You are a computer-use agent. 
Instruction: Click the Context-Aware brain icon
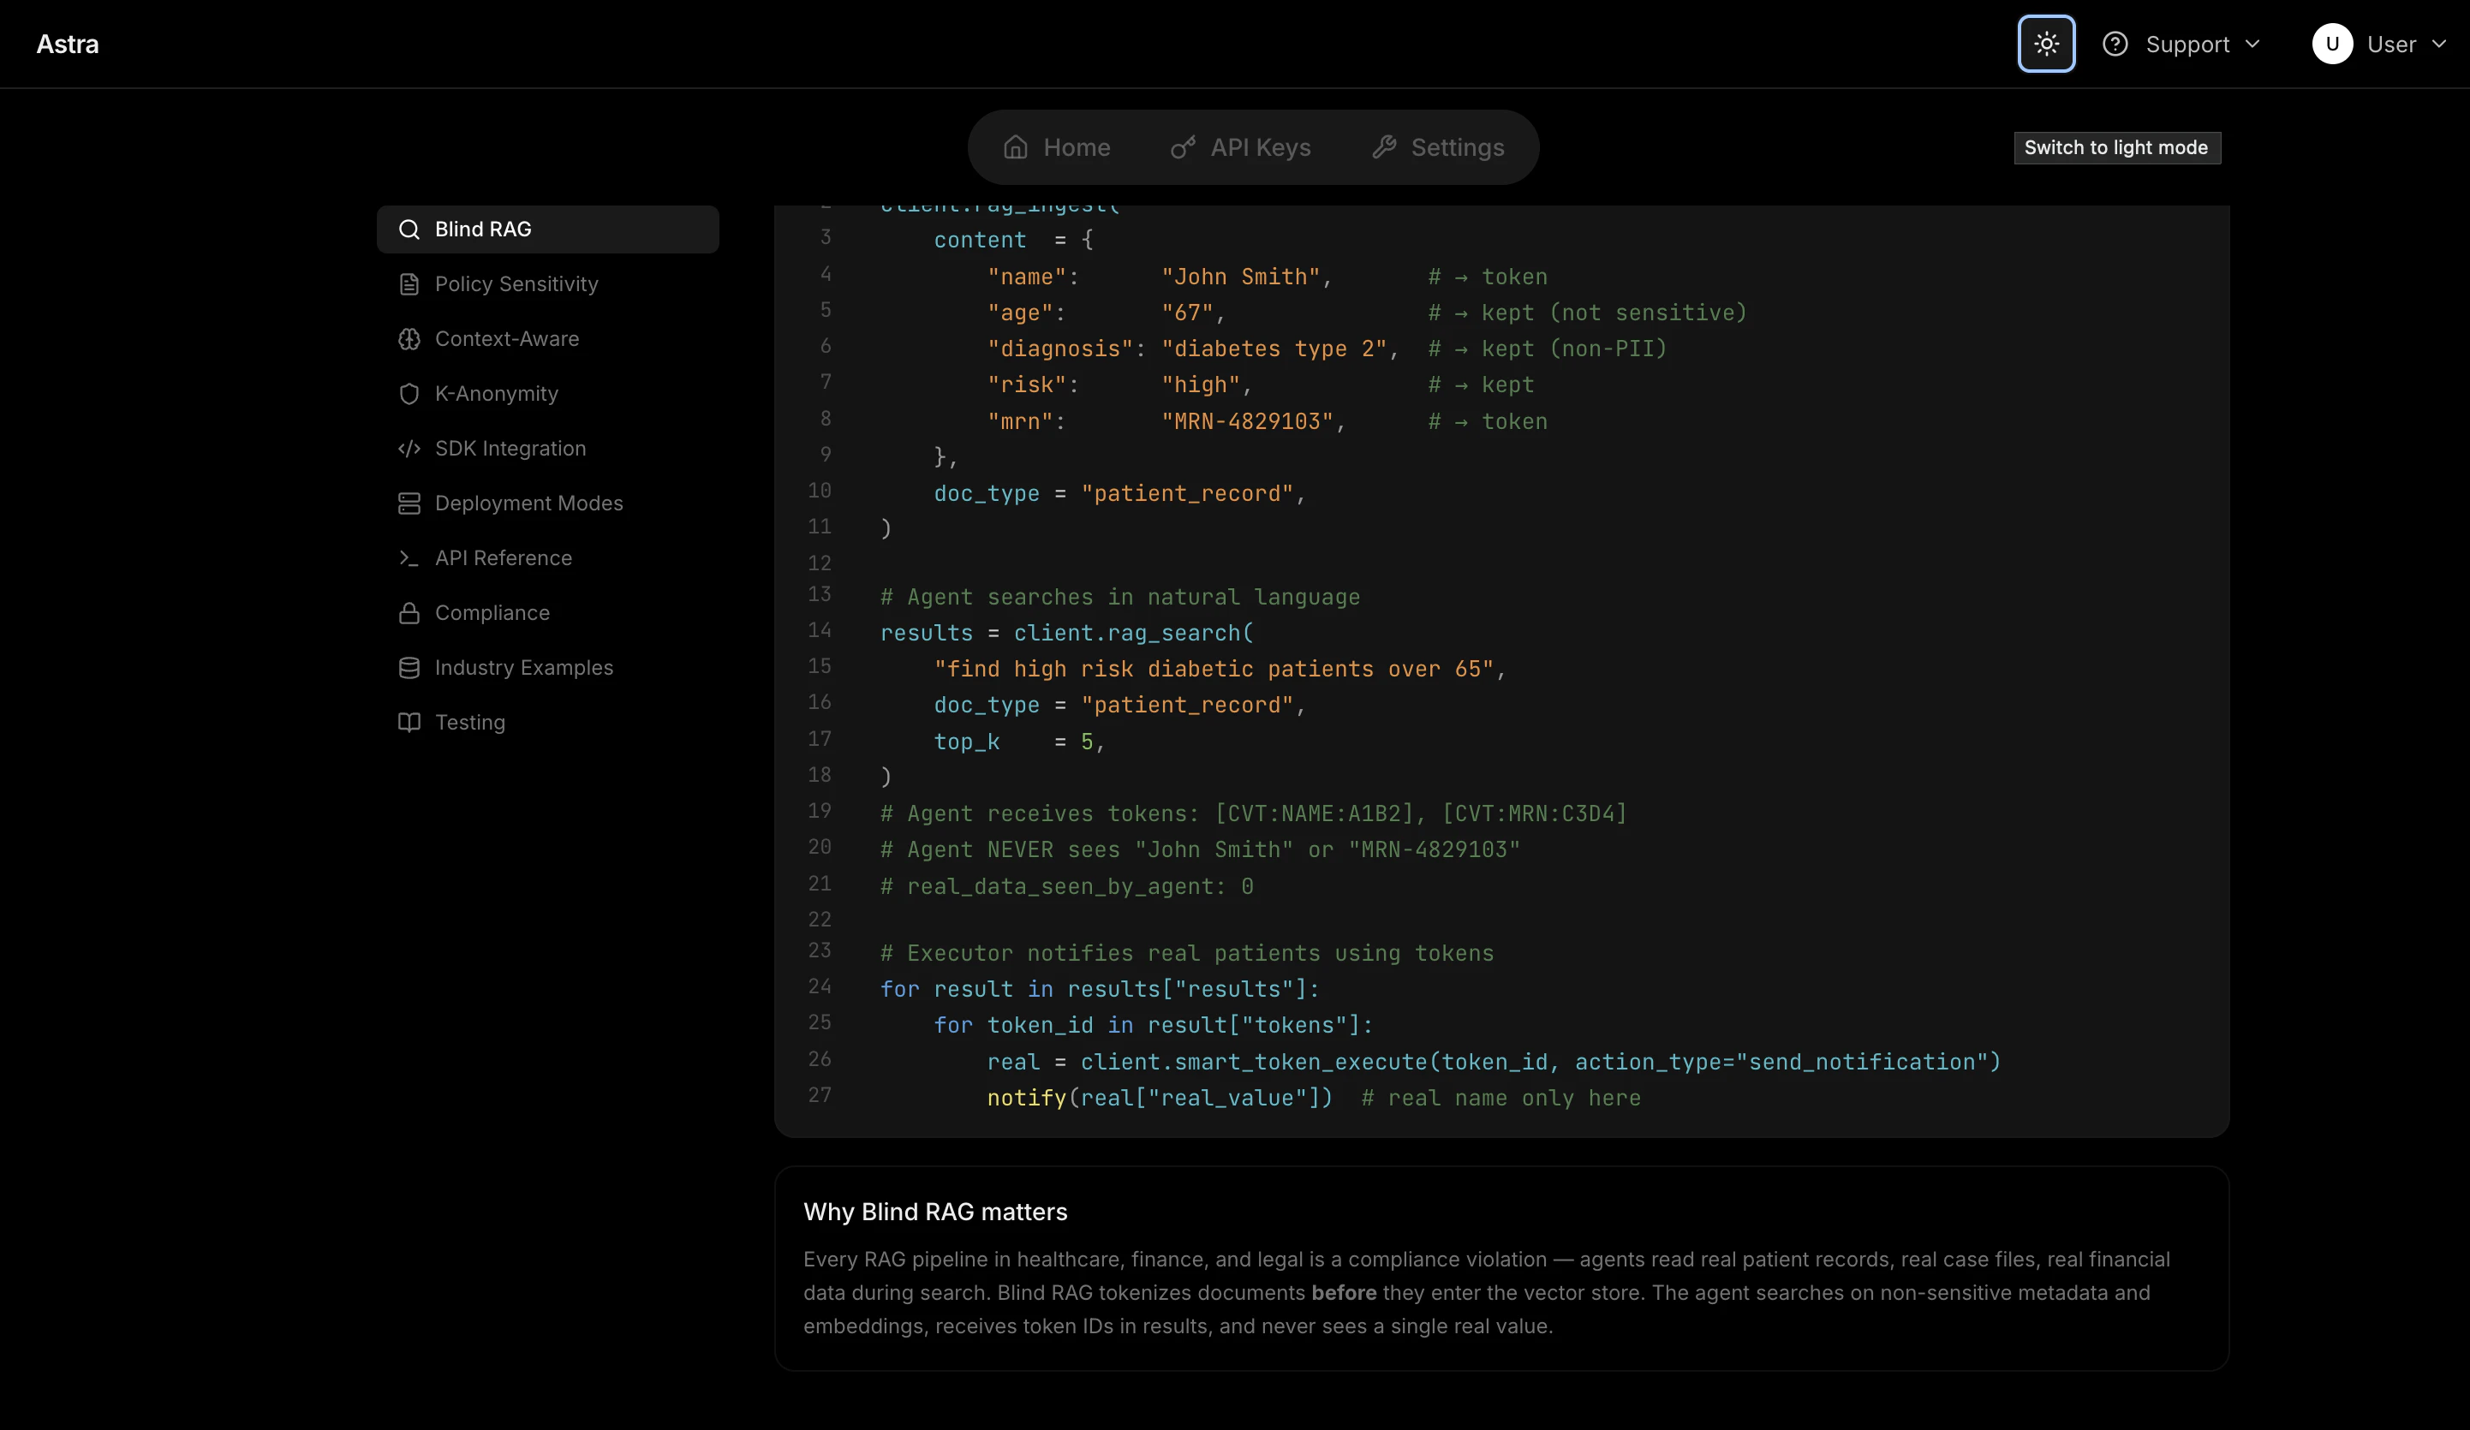click(409, 339)
